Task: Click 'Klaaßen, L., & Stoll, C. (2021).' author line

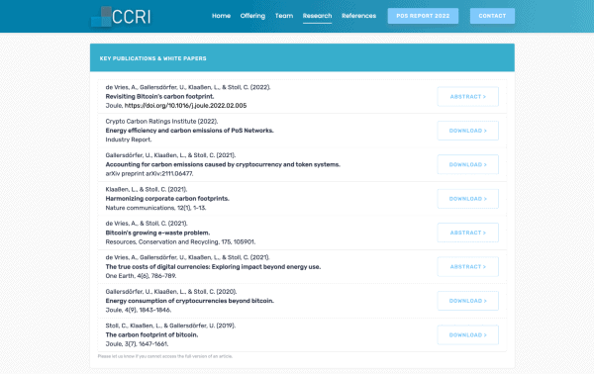Action: click(147, 189)
